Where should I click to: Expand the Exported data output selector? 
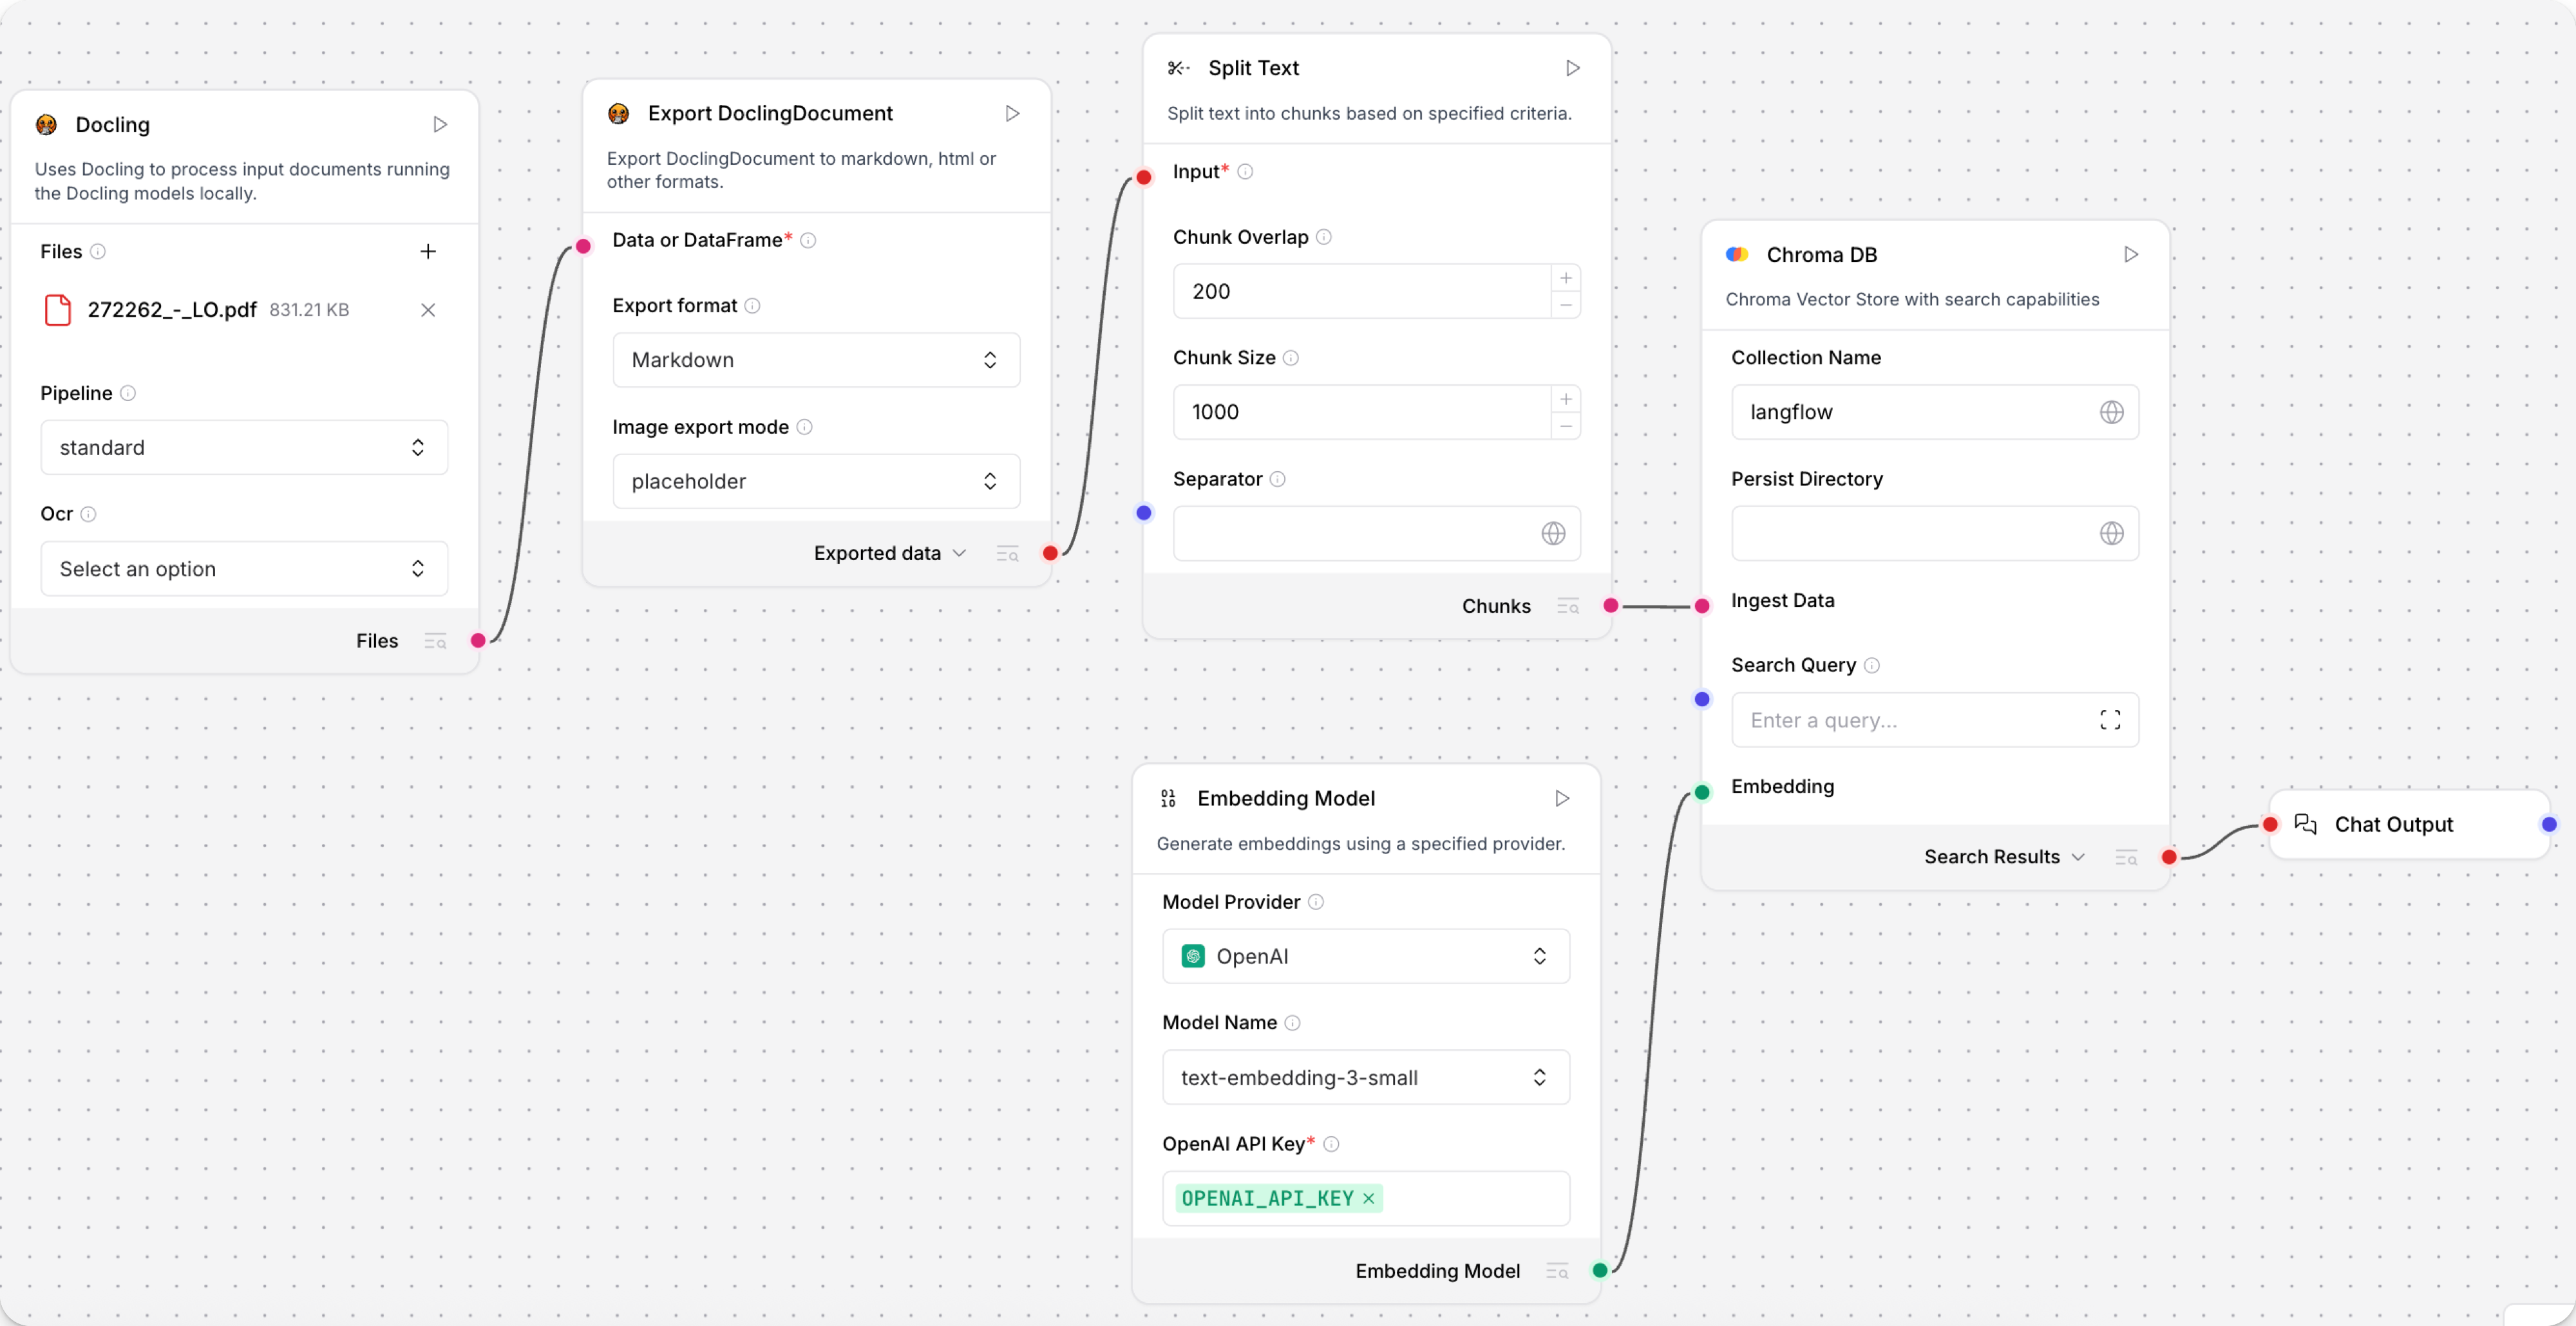click(x=959, y=552)
